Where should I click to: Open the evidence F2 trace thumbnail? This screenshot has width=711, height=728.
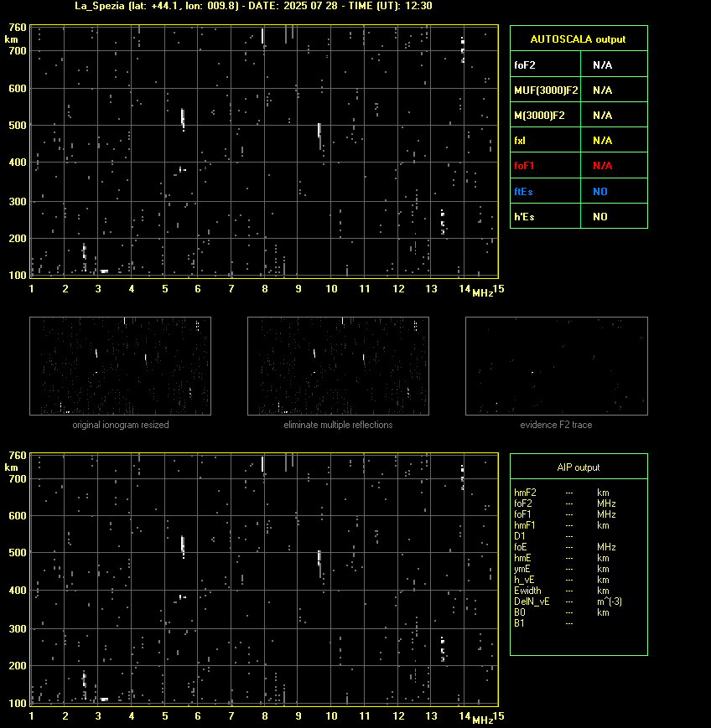pos(556,366)
